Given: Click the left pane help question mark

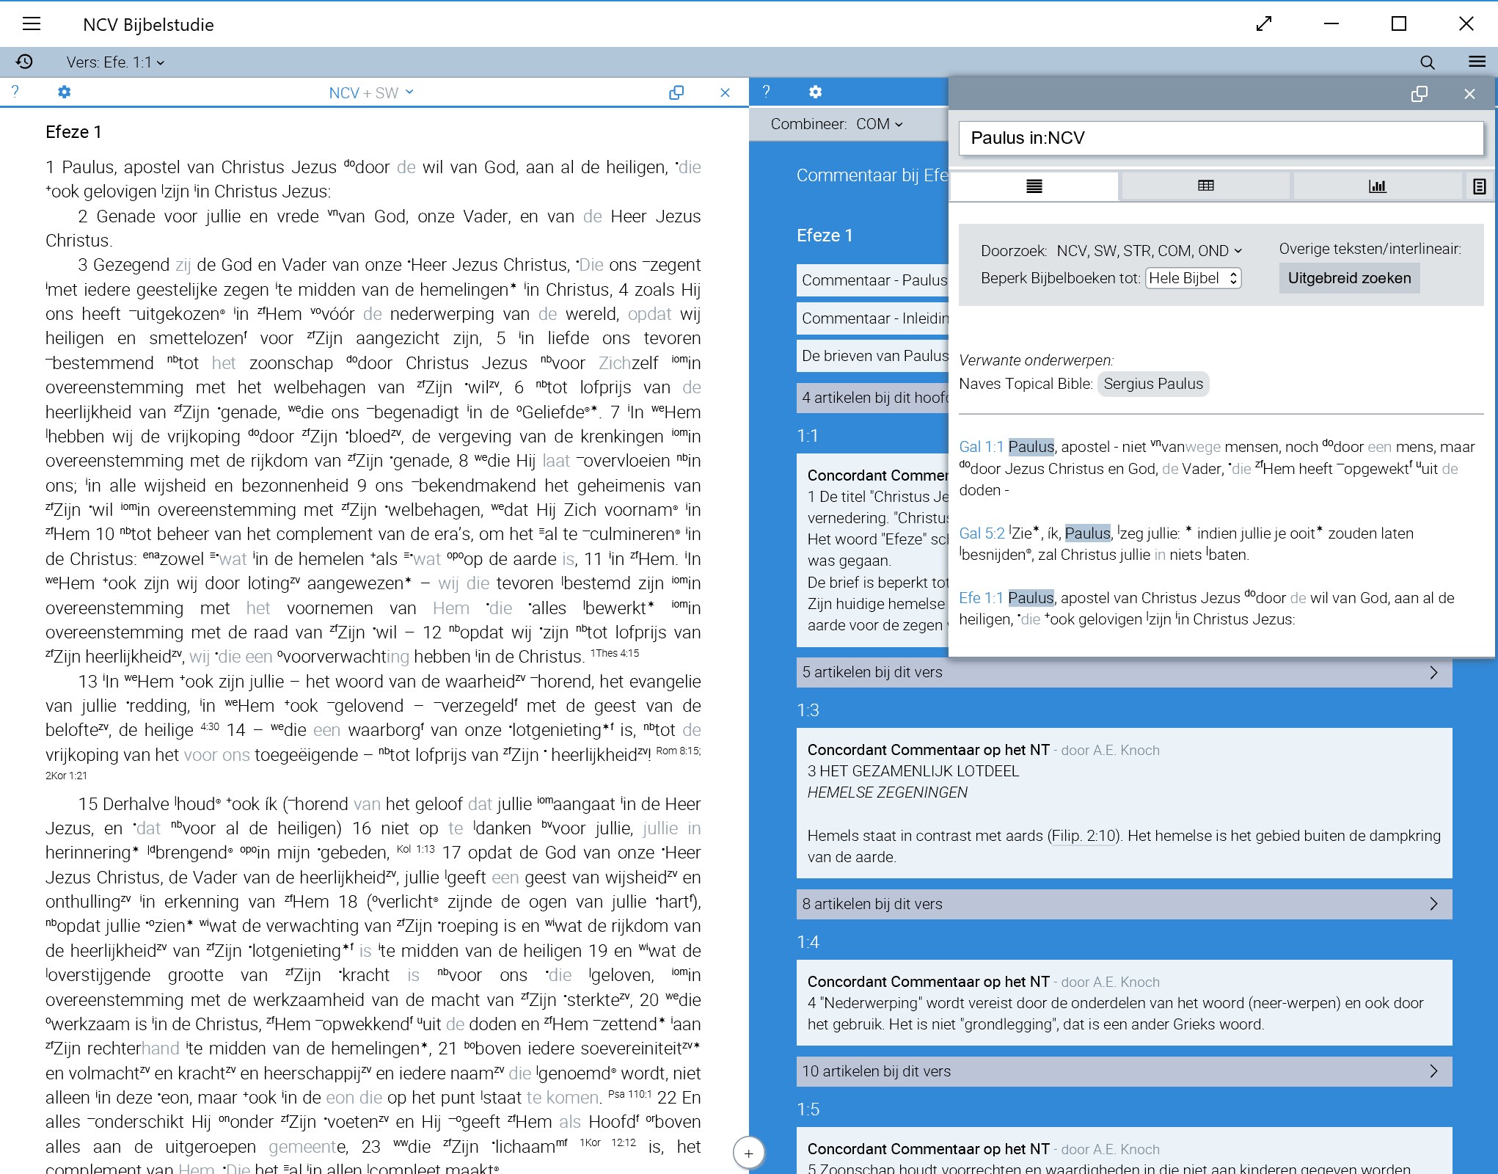Looking at the screenshot, I should (x=15, y=92).
